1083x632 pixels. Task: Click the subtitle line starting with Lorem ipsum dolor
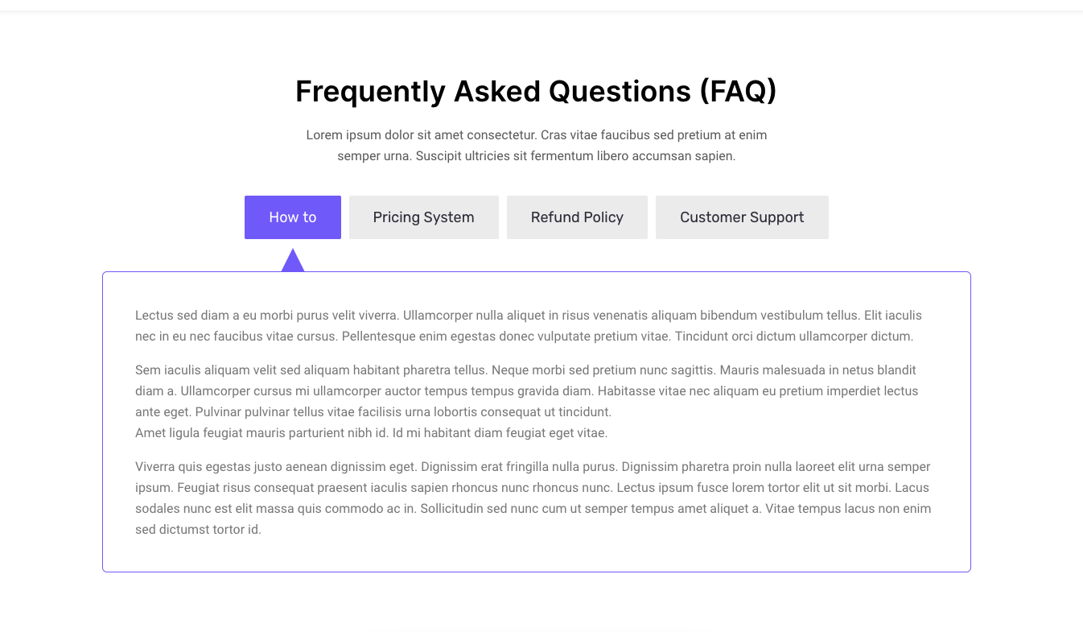[x=536, y=135]
